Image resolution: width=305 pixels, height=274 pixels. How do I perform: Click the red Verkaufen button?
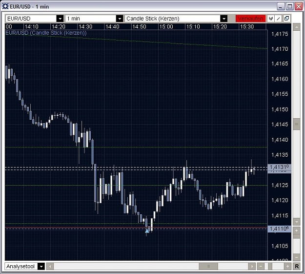[250, 19]
